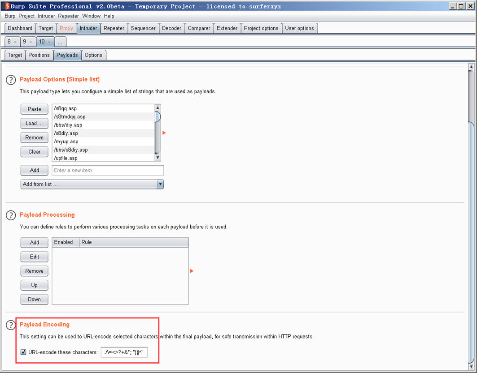Close Intruder attack tab 9
The width and height of the screenshot is (477, 373).
tap(31, 42)
